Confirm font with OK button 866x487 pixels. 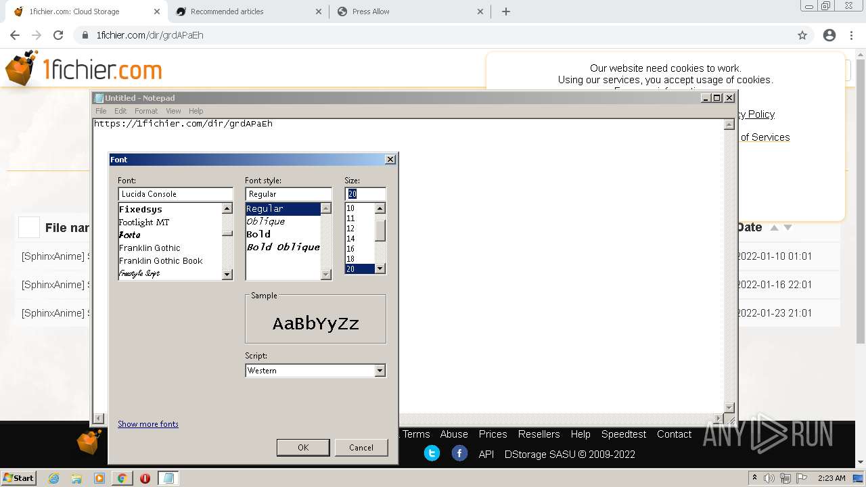[x=303, y=447]
